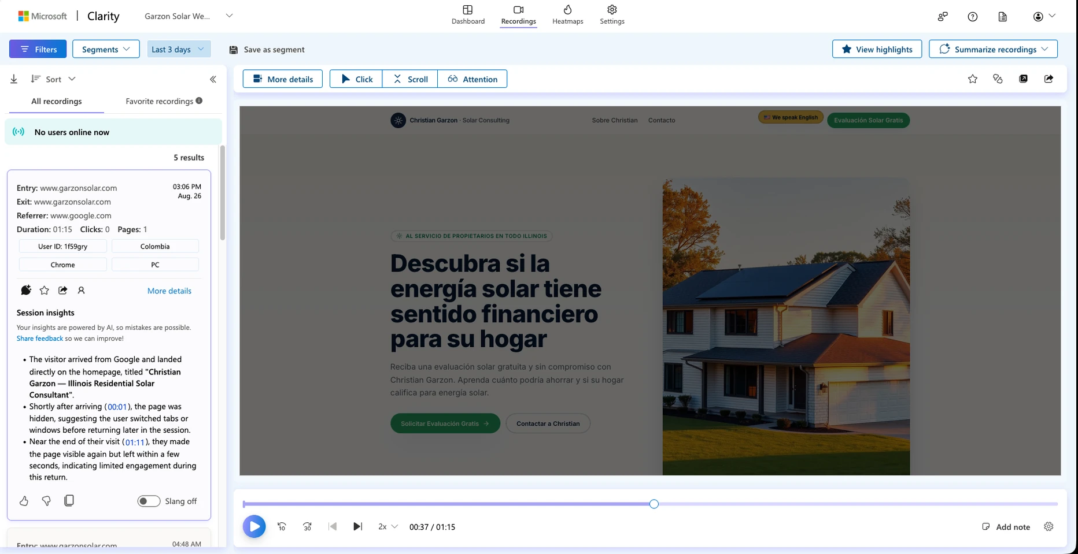1078x554 pixels.
Task: Click the Microsoft logo
Action: pyautogui.click(x=43, y=16)
